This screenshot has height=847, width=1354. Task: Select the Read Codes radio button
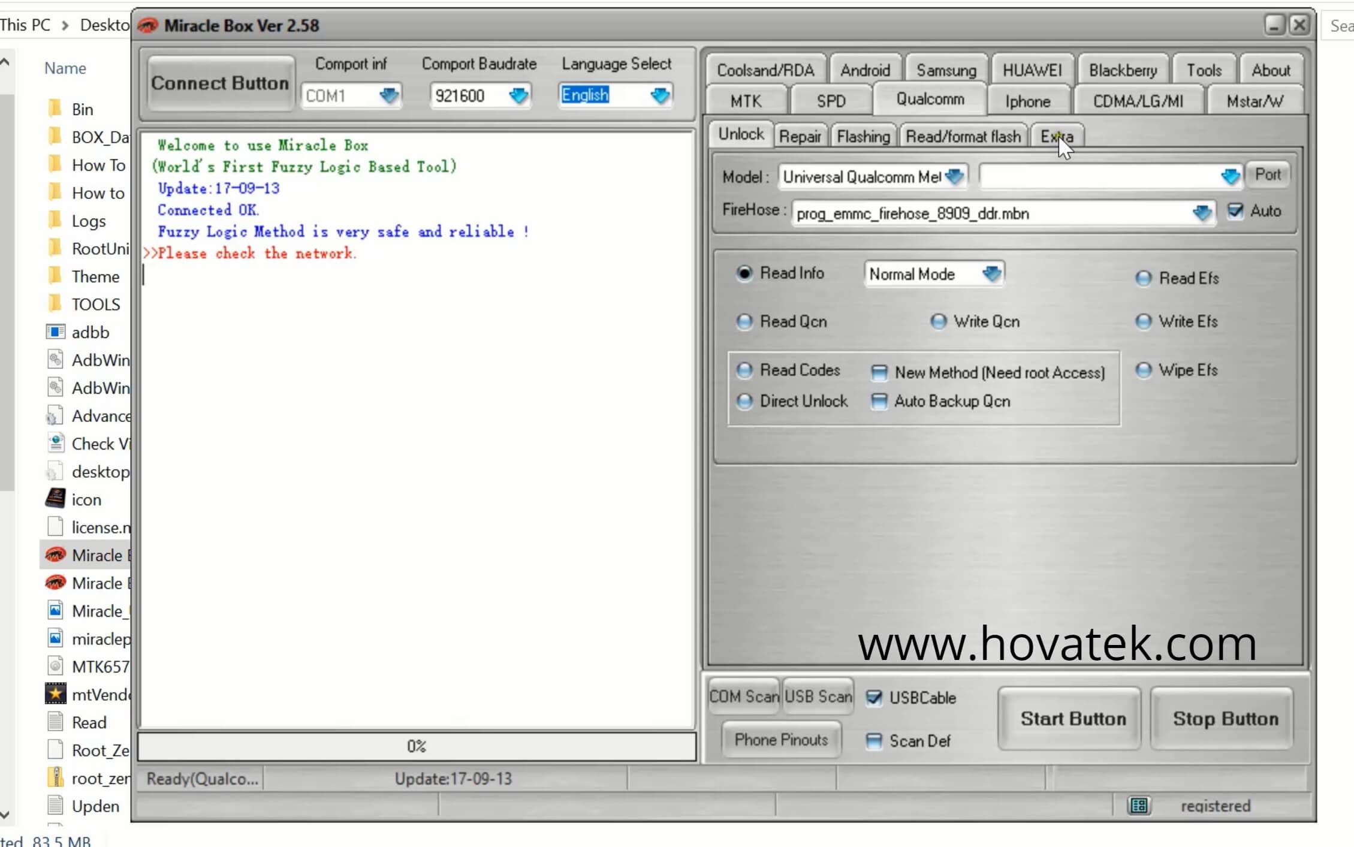coord(744,370)
